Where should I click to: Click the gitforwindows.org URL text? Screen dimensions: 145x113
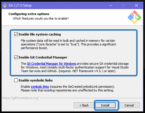(x=20, y=98)
